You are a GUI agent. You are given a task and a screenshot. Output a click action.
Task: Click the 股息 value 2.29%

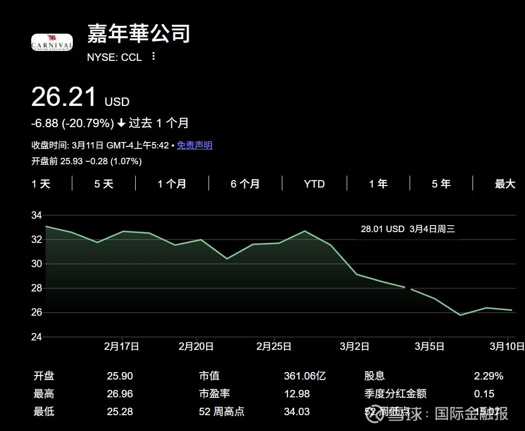488,376
